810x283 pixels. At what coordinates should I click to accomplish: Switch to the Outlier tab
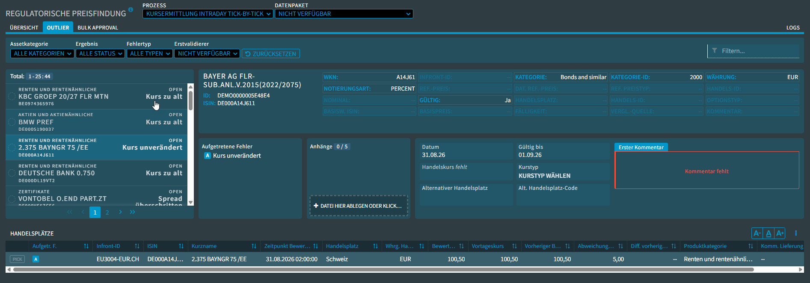click(58, 27)
